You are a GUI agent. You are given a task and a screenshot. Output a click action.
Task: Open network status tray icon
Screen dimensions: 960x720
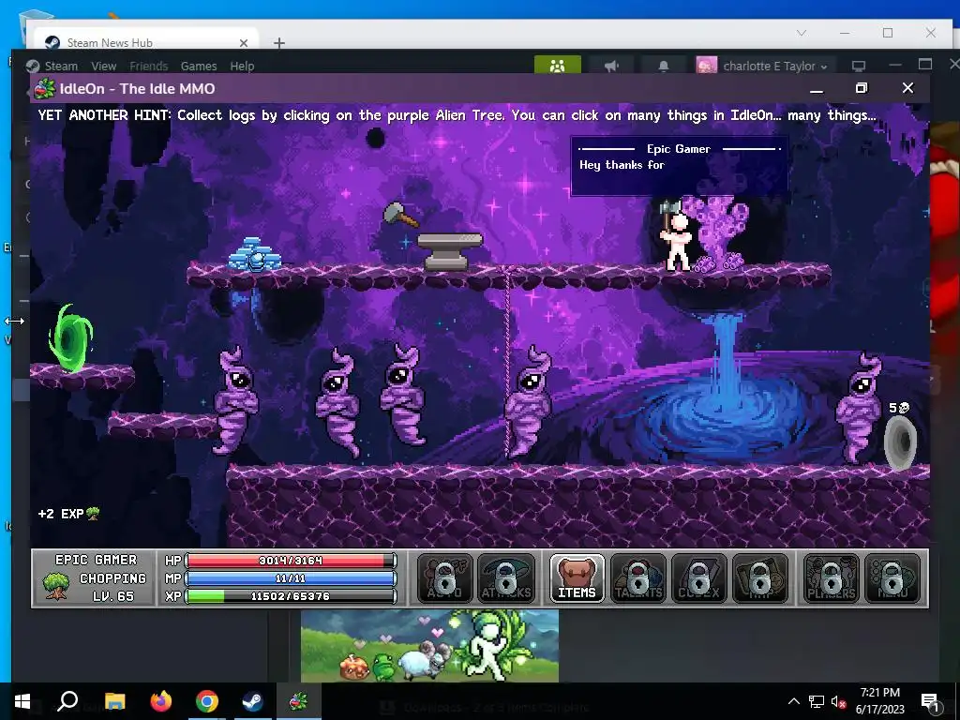point(817,701)
